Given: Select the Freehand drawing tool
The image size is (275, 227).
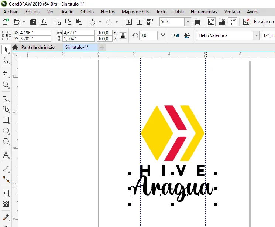Looking at the screenshot, I should tap(6, 99).
